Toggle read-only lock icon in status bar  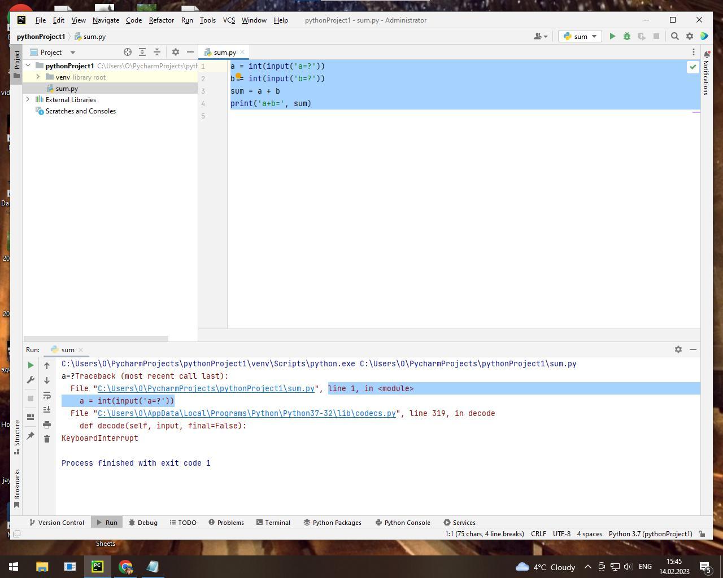[x=702, y=534]
